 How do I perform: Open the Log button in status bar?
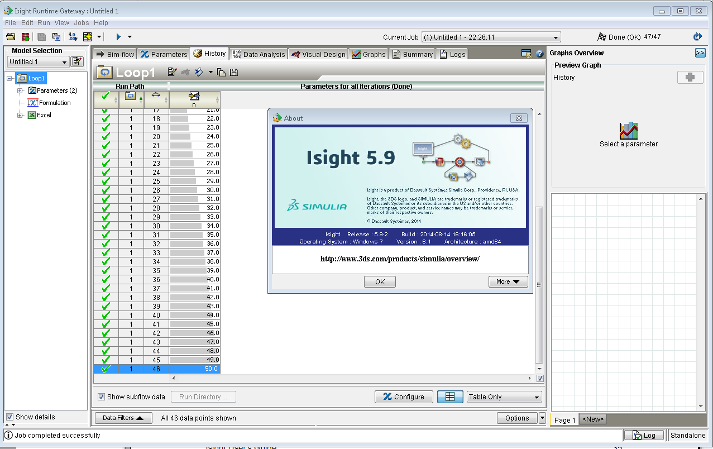(x=644, y=435)
